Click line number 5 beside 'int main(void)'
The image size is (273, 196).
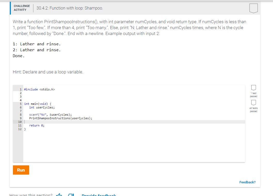[x=21, y=104]
